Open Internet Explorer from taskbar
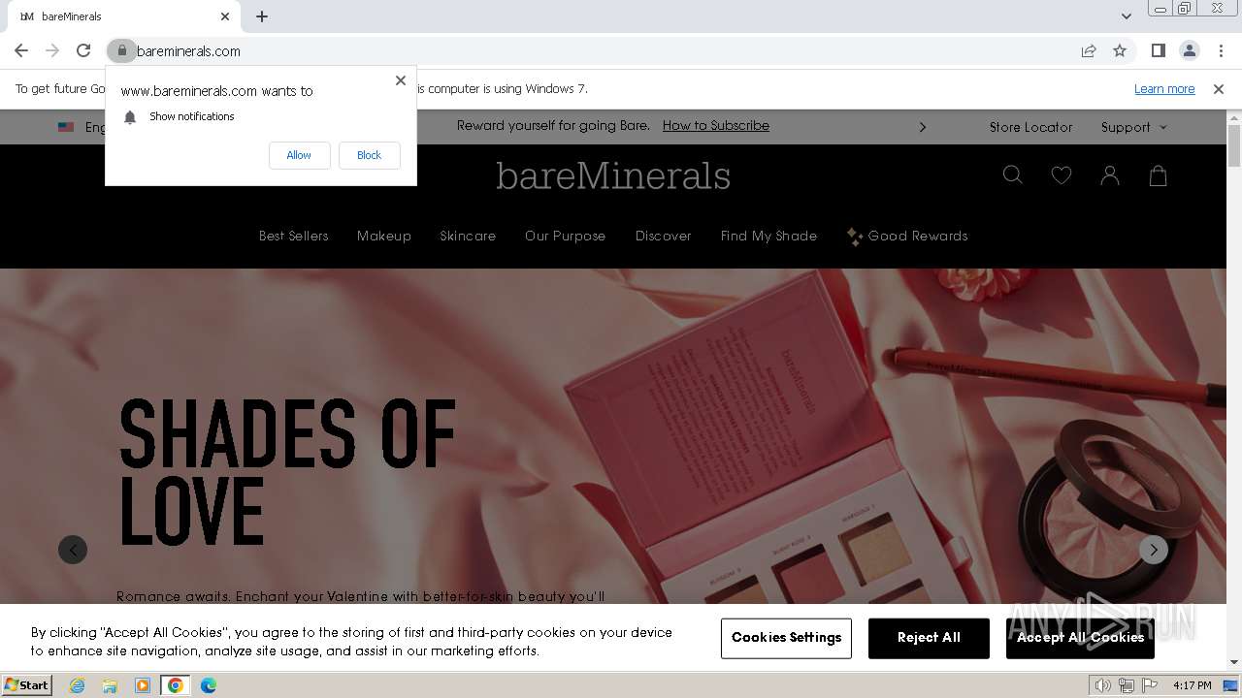1242x698 pixels. tap(78, 685)
